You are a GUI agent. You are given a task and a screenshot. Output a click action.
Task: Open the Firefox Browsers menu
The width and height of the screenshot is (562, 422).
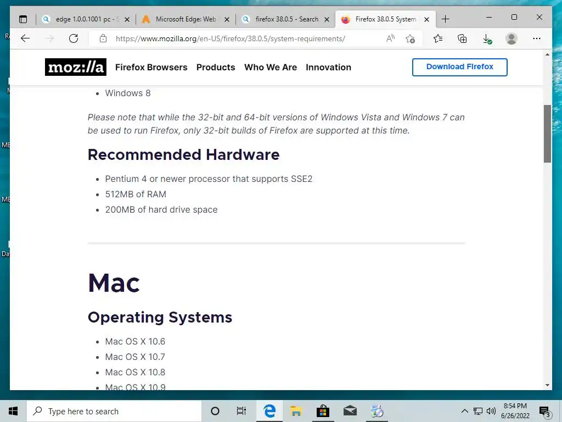pyautogui.click(x=151, y=67)
